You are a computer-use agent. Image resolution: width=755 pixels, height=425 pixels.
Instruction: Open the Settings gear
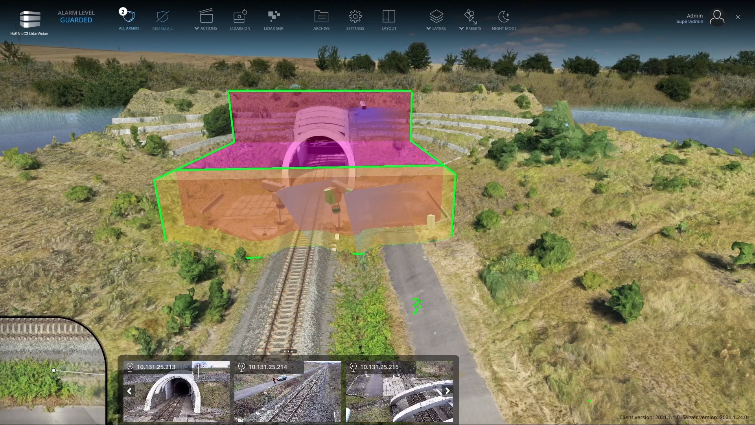coord(355,17)
